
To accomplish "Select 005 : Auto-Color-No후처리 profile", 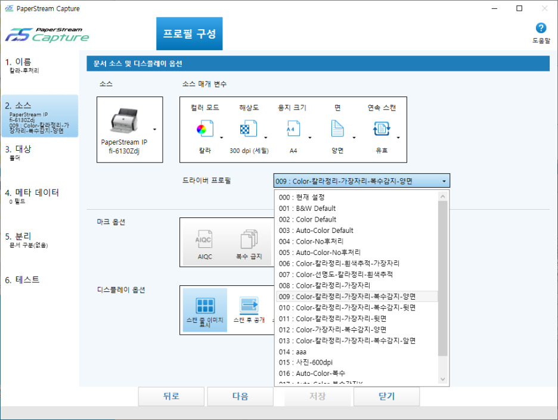I will pos(356,253).
